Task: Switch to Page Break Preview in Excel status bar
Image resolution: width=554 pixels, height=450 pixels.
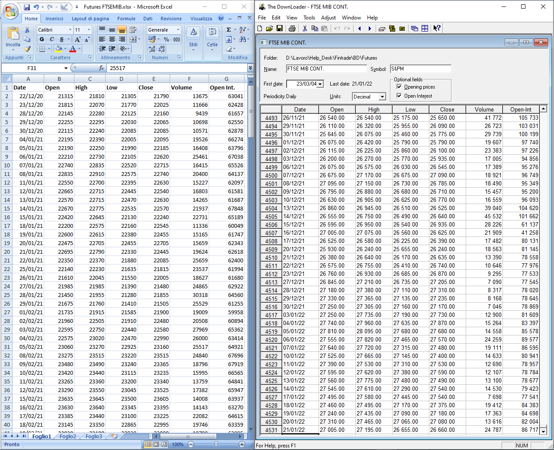Action: click(164, 444)
